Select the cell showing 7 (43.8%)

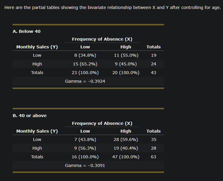pyautogui.click(x=85, y=139)
